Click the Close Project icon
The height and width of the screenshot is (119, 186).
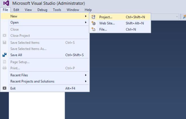click(x=4, y=35)
